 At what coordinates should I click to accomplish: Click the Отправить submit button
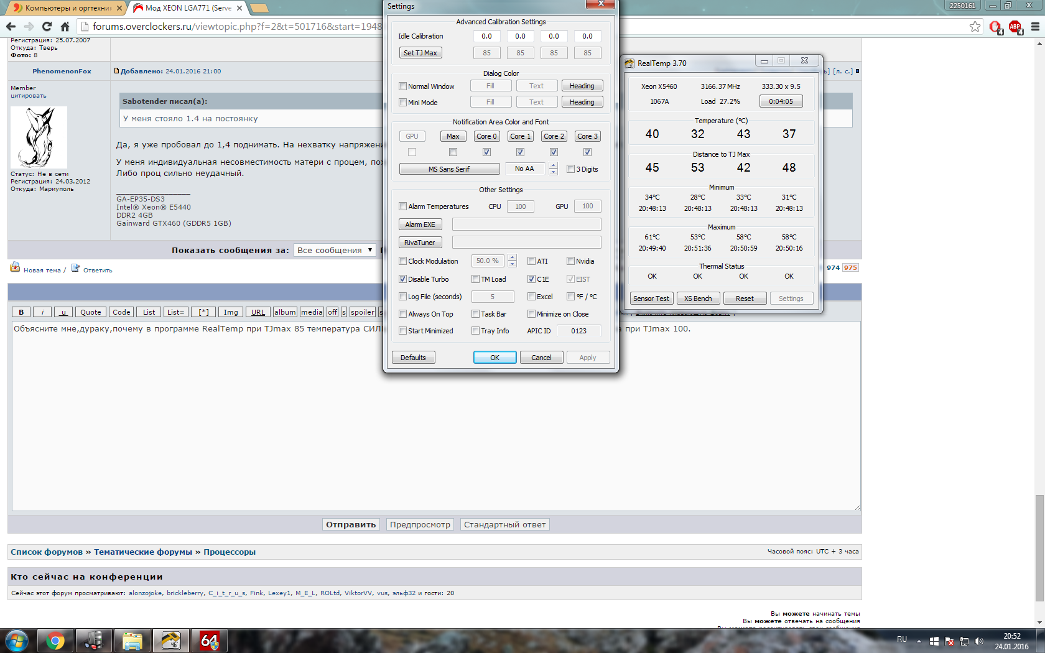click(351, 525)
